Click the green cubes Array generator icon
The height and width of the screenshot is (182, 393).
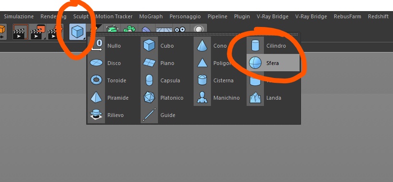[x=130, y=28]
